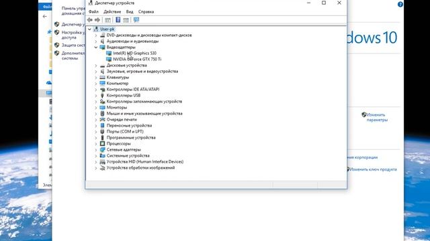
Task: Maximize the Диспетчер устройств window
Action: pyautogui.click(x=324, y=3)
